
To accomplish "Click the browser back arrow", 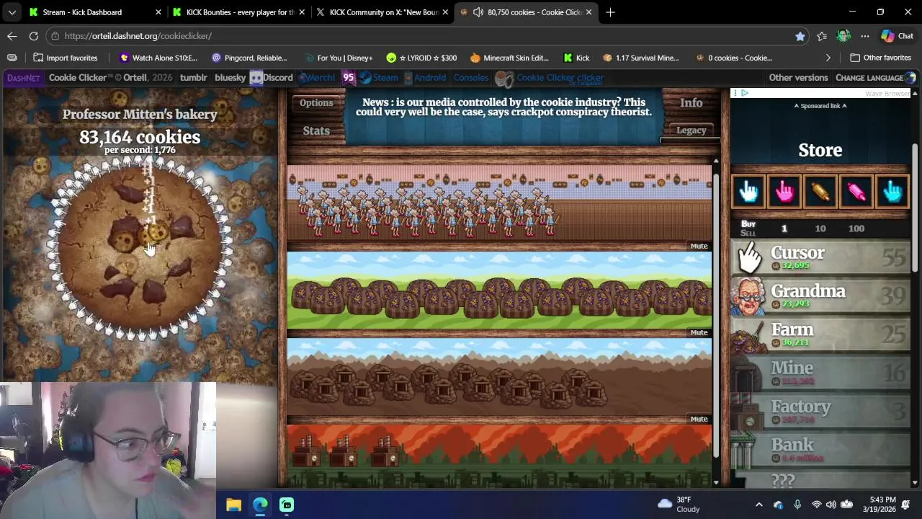I will point(12,35).
